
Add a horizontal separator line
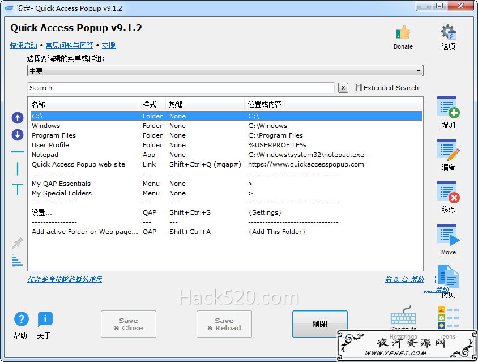click(x=18, y=152)
